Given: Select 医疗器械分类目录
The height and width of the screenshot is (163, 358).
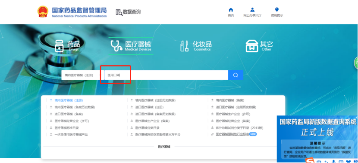Looking at the screenshot, I should point(147,128).
